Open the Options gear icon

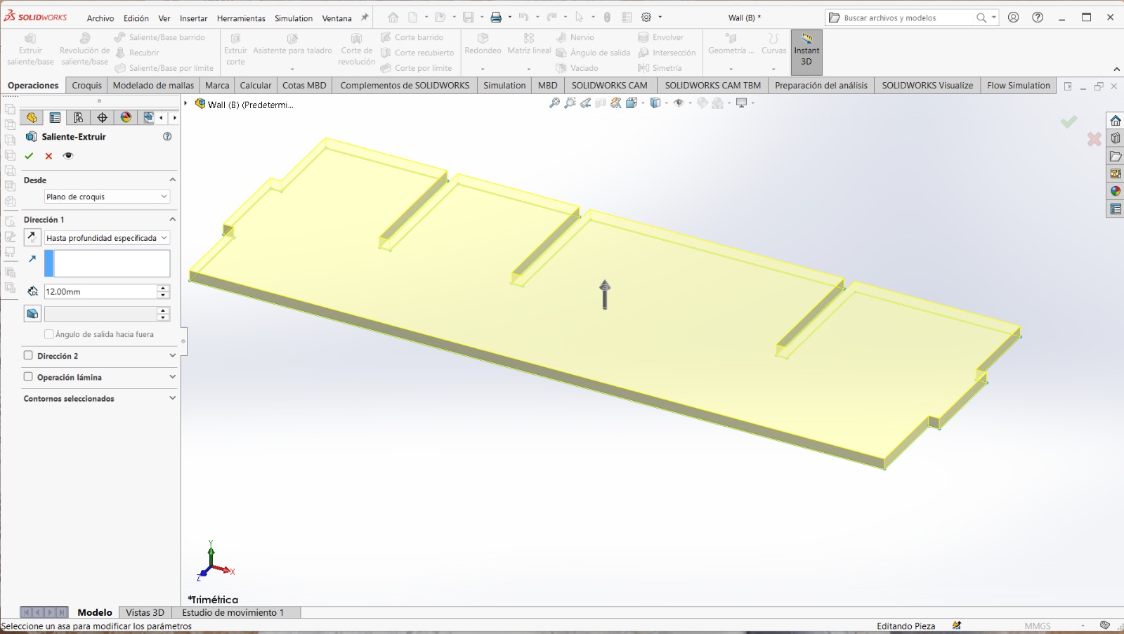tap(646, 18)
